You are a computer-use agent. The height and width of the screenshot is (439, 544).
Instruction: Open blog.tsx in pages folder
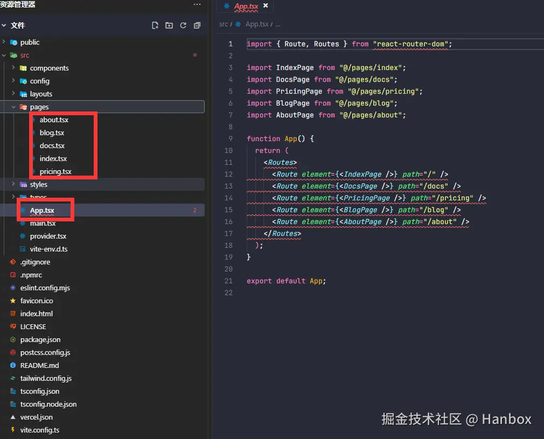click(52, 133)
